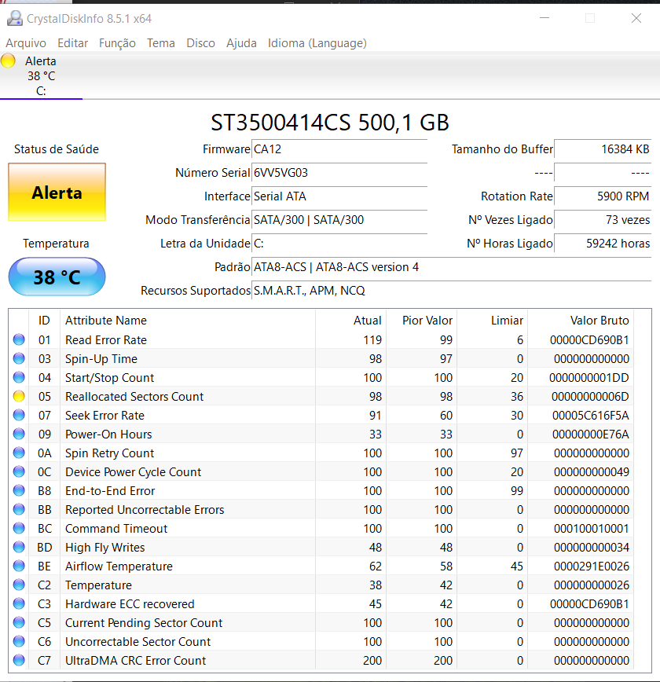
Task: Click the Recursos Suportados field
Action: (x=451, y=290)
